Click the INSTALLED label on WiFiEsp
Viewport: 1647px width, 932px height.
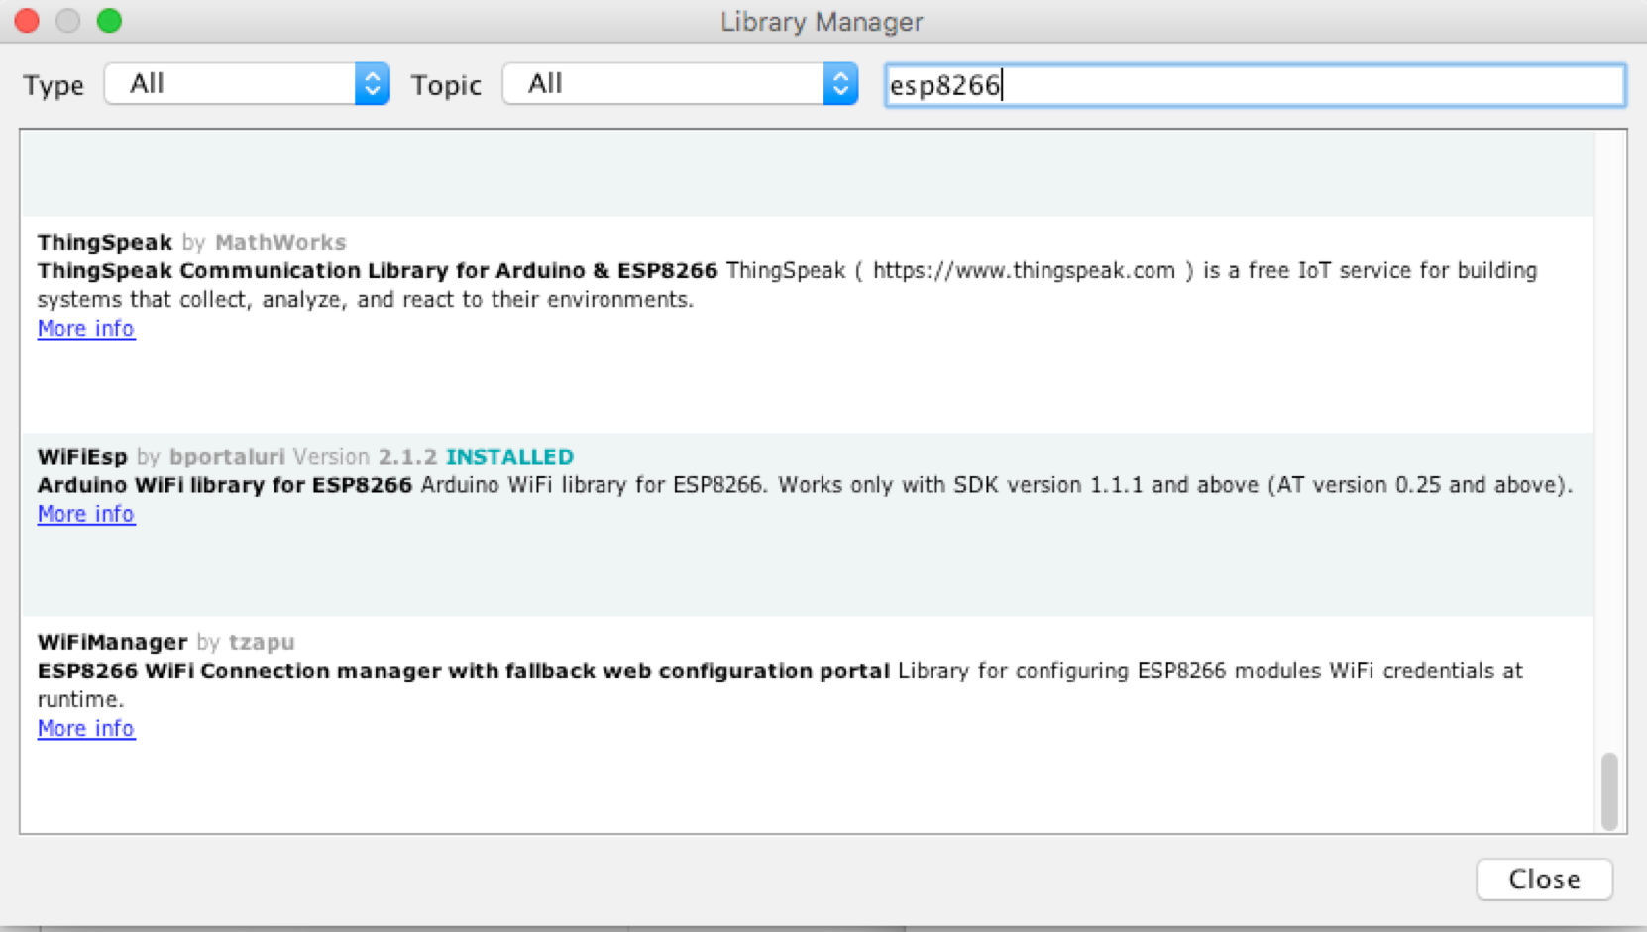509,457
